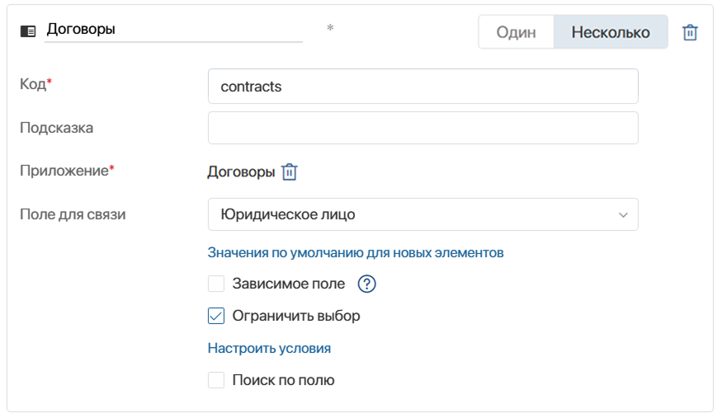Click the Договоры application name text
The width and height of the screenshot is (722, 418).
(x=241, y=172)
